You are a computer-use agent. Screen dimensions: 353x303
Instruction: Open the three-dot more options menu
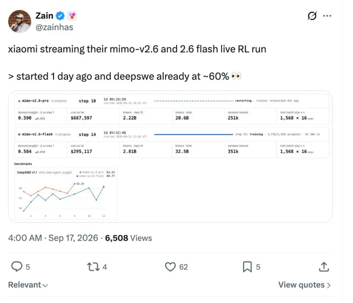click(x=327, y=16)
